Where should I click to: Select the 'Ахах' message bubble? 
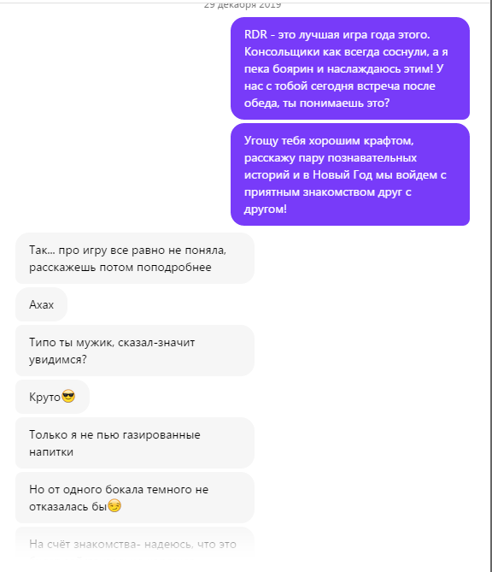[41, 304]
